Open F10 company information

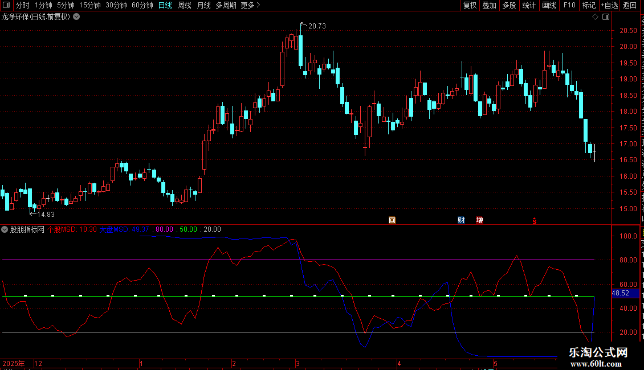pos(569,5)
